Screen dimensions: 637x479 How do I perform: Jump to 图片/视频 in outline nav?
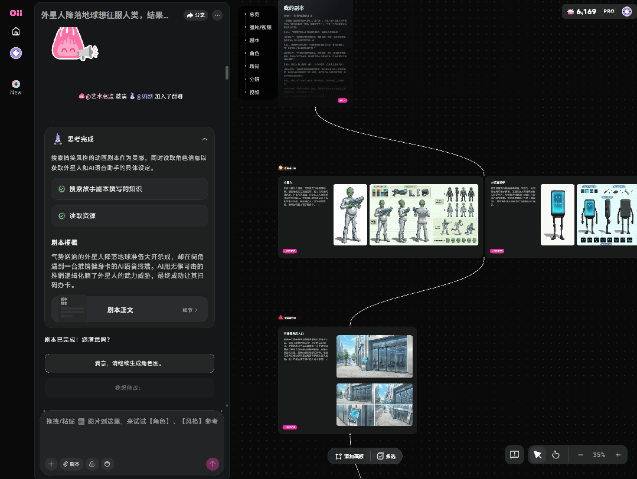click(260, 27)
